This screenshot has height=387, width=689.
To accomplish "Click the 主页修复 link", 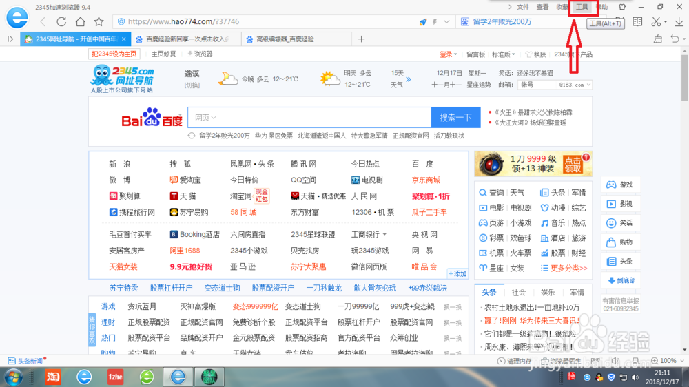I will click(163, 54).
